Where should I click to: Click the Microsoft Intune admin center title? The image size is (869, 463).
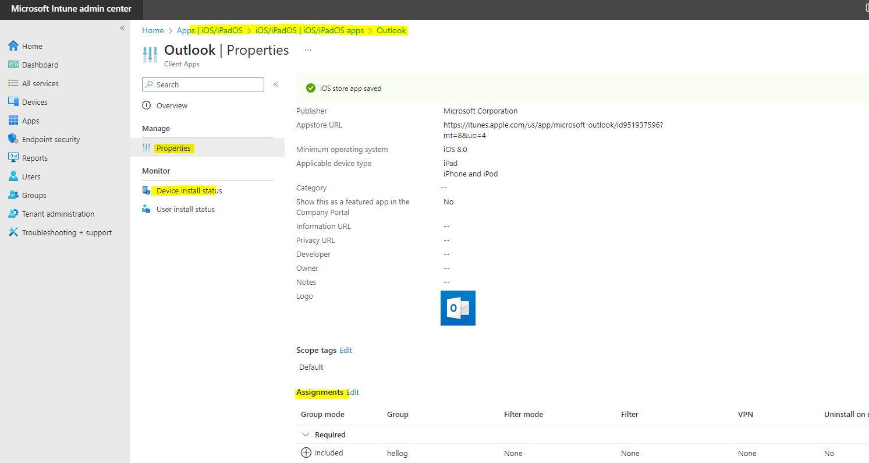coord(72,9)
